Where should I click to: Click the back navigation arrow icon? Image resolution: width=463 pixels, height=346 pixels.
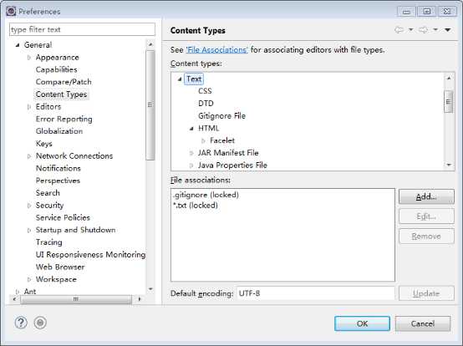click(399, 30)
